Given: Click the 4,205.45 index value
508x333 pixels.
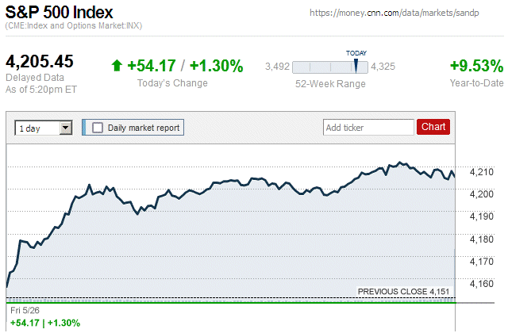Looking at the screenshot, I should pos(40,61).
